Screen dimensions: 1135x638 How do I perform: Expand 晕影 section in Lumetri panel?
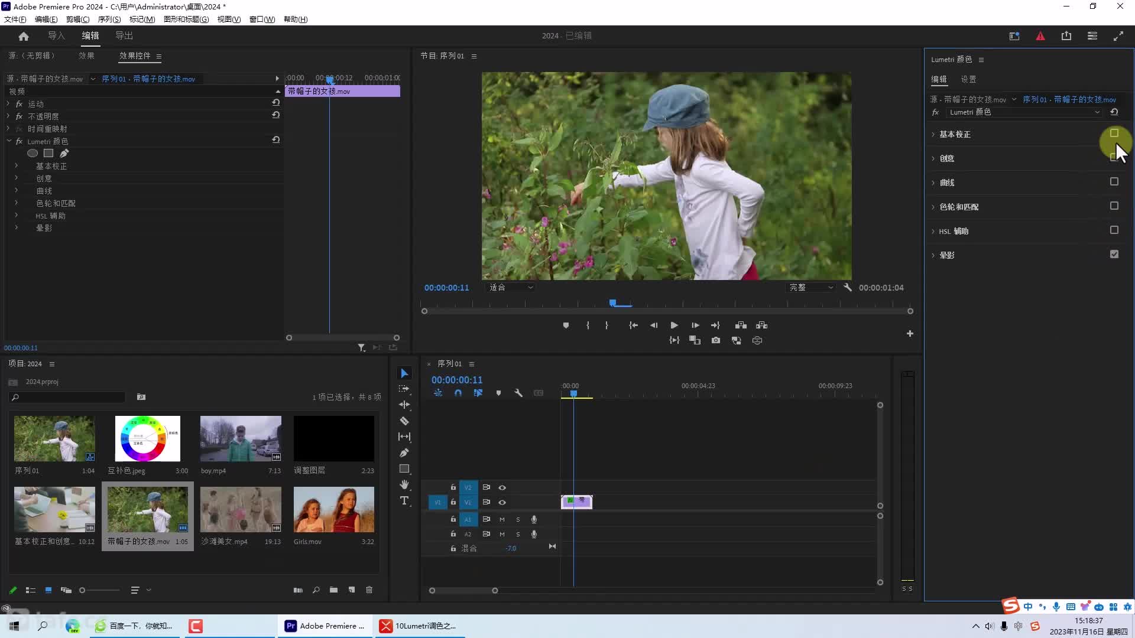pyautogui.click(x=933, y=256)
